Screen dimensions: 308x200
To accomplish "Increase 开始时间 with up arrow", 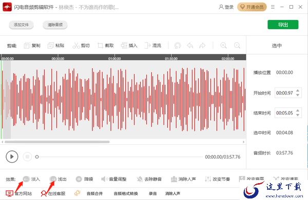I will [x=298, y=91].
